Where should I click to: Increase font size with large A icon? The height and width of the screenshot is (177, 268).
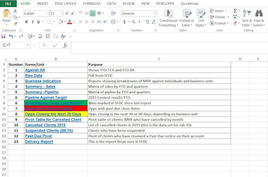pyautogui.click(x=67, y=13)
